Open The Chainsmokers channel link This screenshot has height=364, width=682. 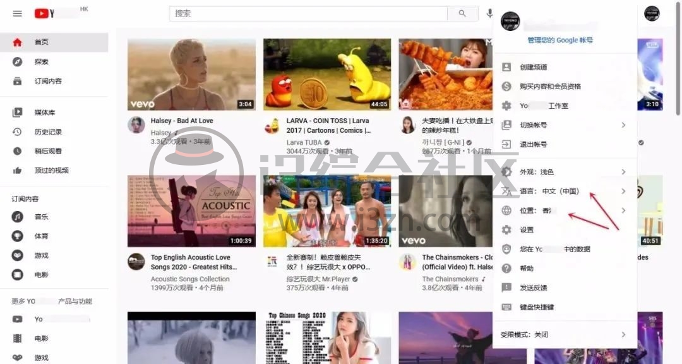pos(450,279)
